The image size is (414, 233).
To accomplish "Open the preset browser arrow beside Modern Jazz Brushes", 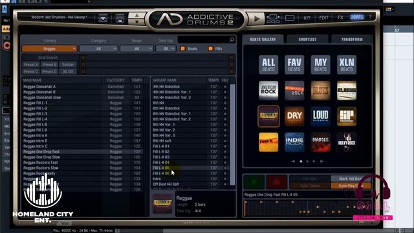I will [x=103, y=18].
